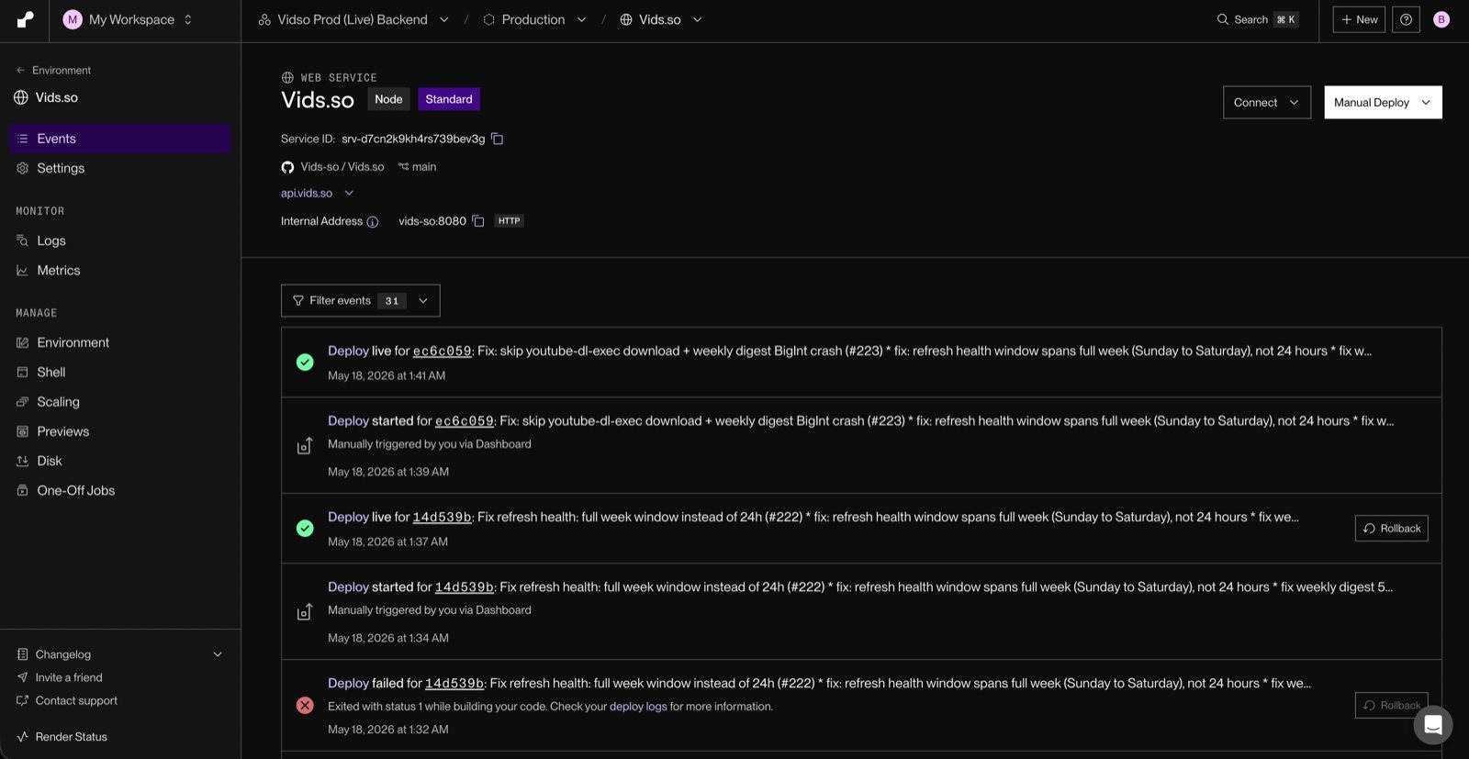Open commit 14d539b in Deploy failed event
This screenshot has width=1469, height=759.
(454, 684)
